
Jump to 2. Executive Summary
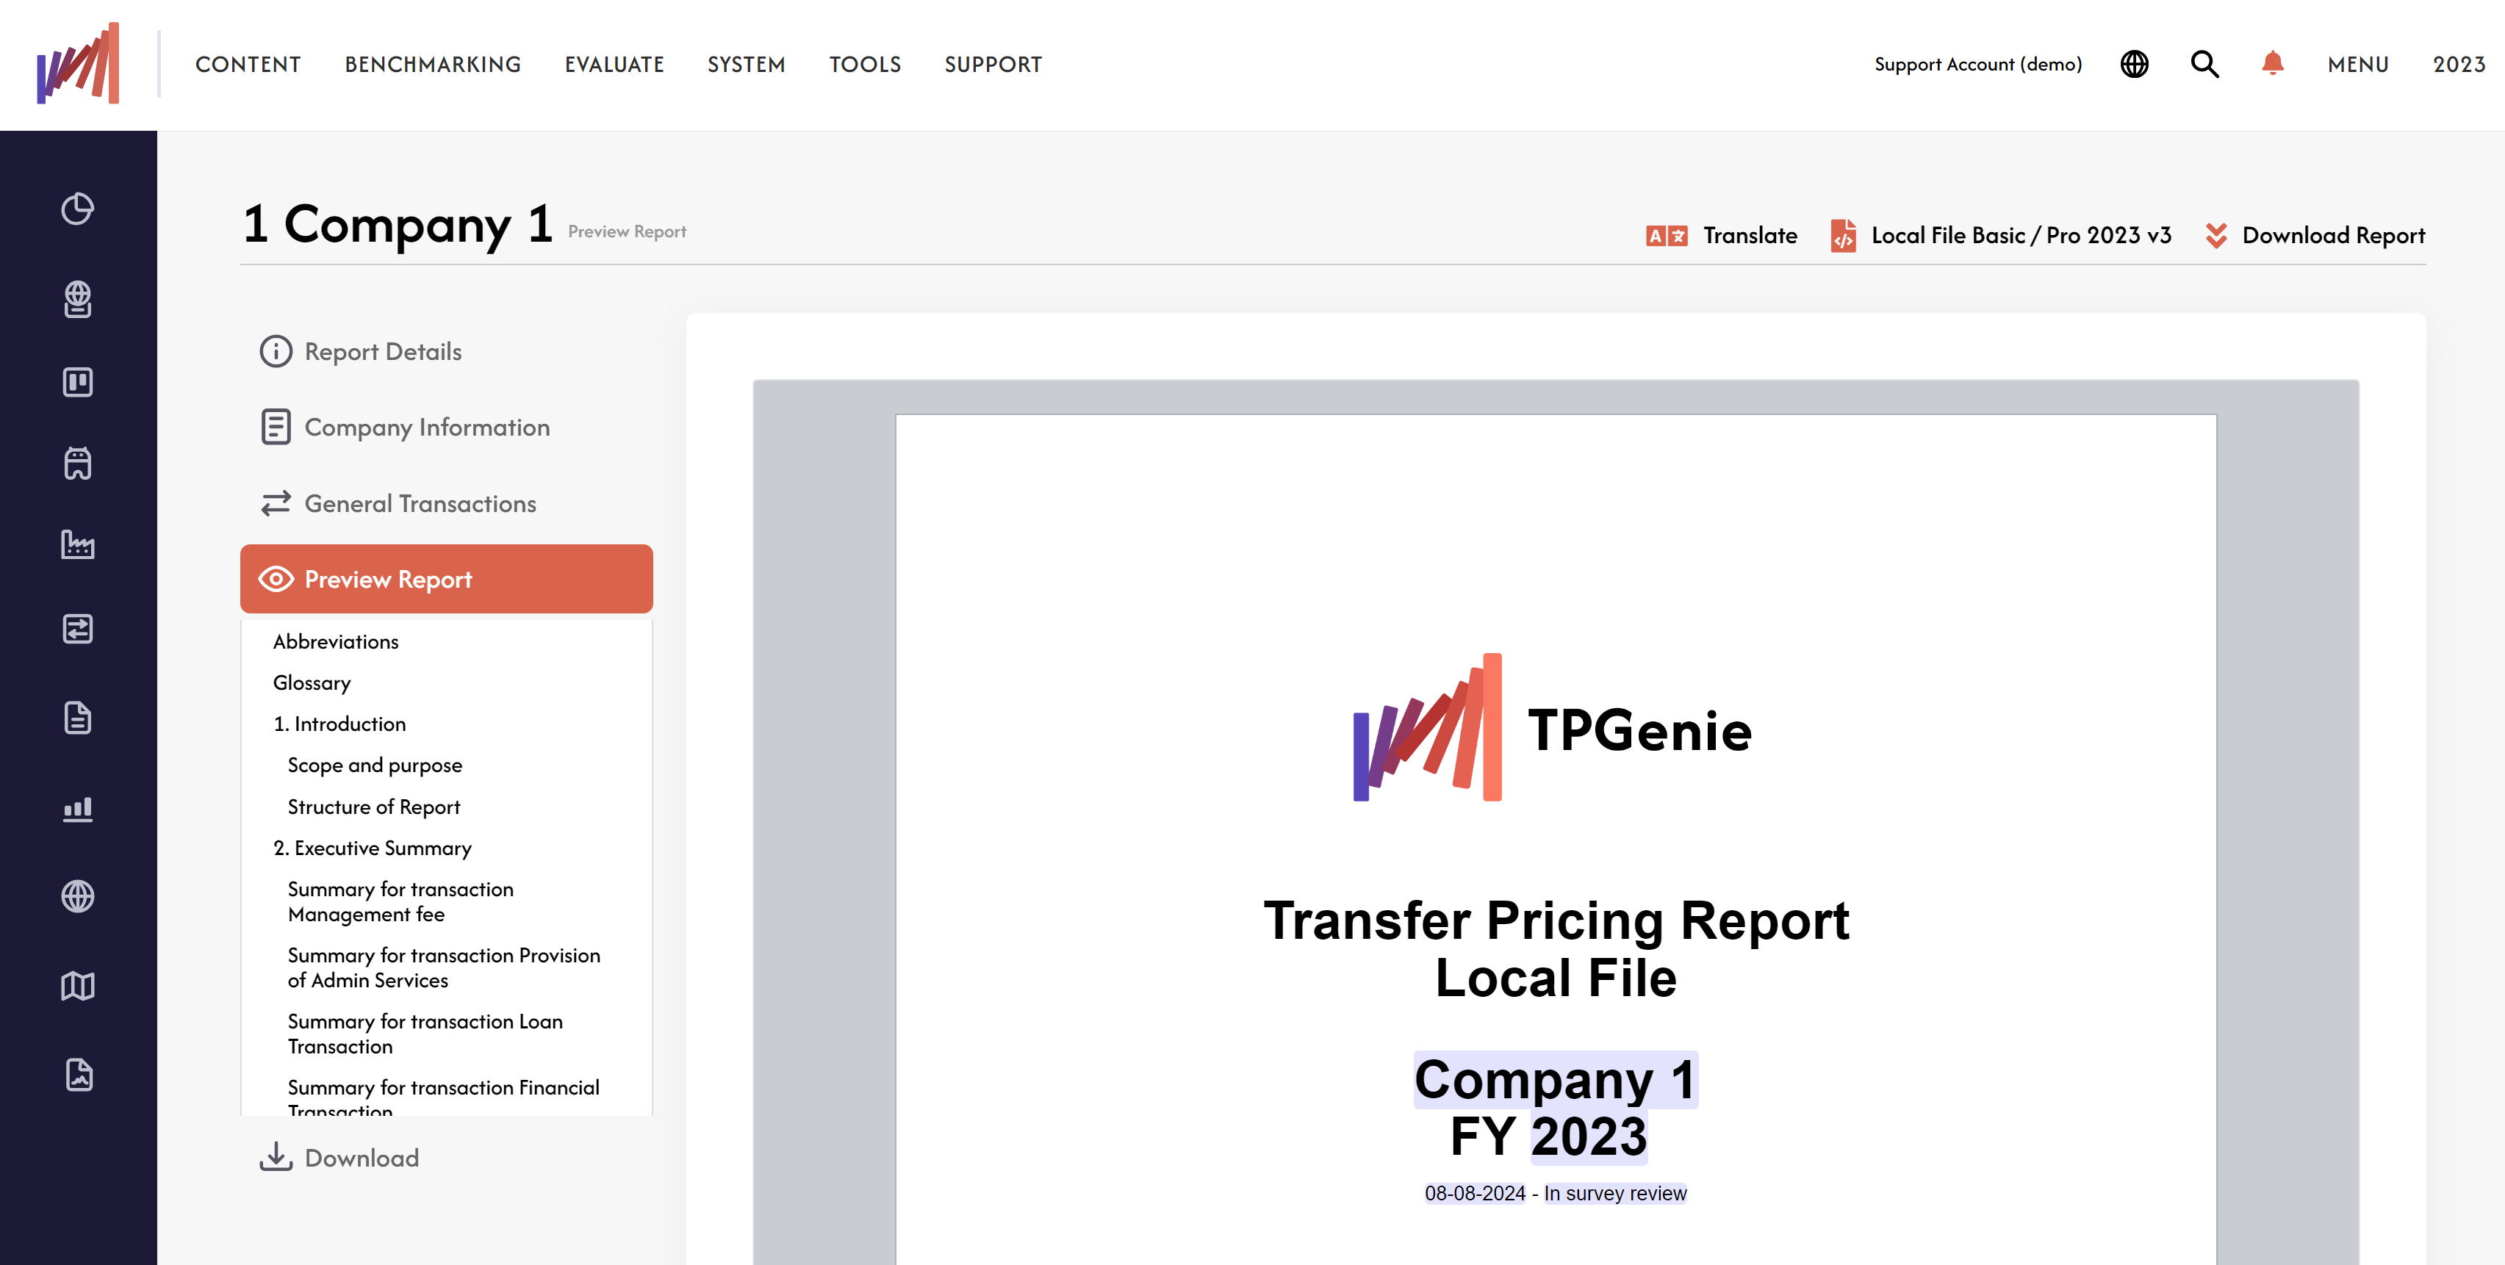tap(372, 848)
